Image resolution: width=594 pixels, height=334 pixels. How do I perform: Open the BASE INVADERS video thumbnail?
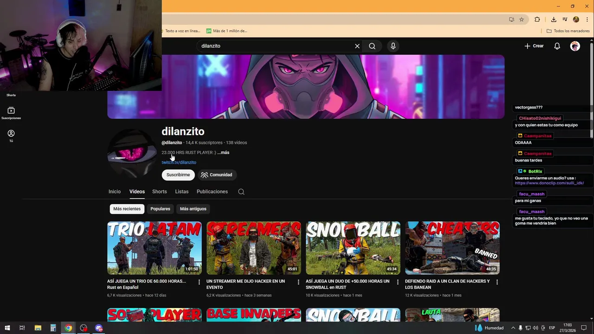tap(254, 315)
